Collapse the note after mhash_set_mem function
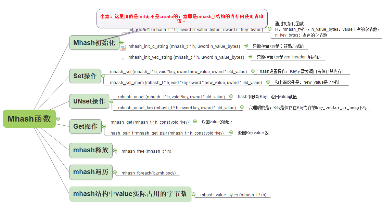Viewport: 382px width, 209px height. pos(268,82)
